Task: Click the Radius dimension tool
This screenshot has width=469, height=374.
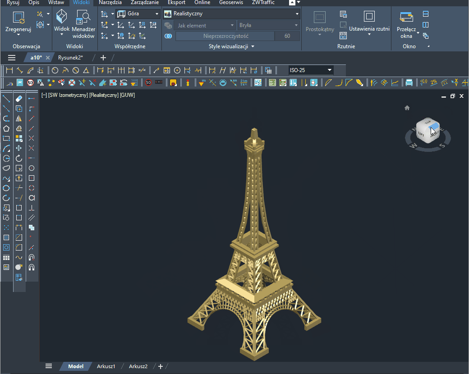Action: [x=55, y=70]
